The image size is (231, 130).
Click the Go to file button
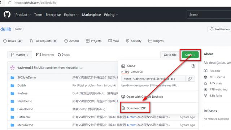tap(170, 55)
